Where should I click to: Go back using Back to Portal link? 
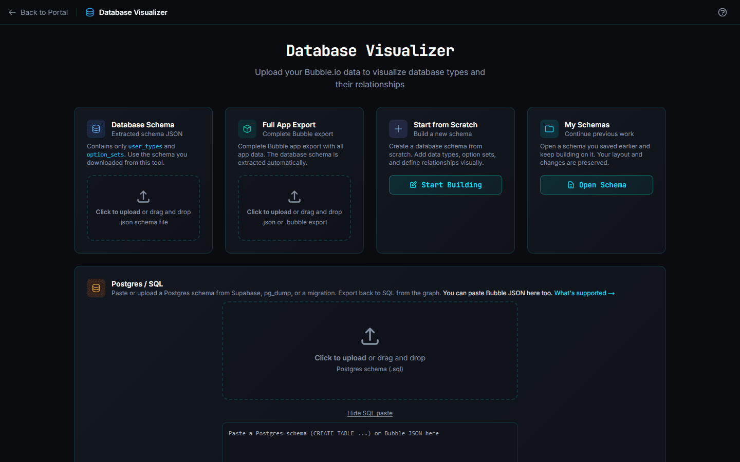(x=38, y=12)
